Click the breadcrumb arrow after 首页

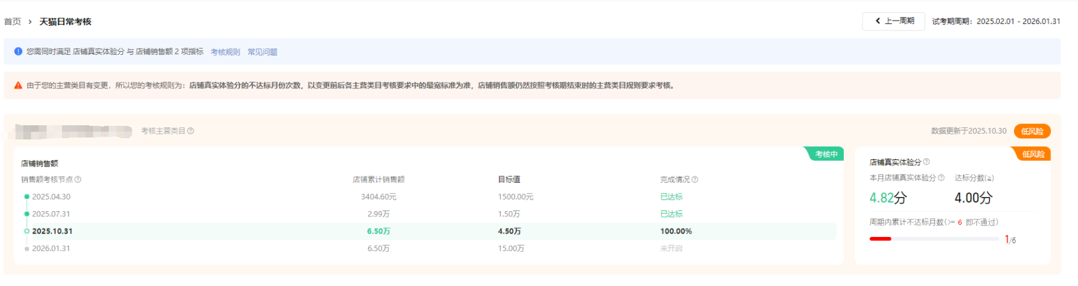click(x=30, y=22)
